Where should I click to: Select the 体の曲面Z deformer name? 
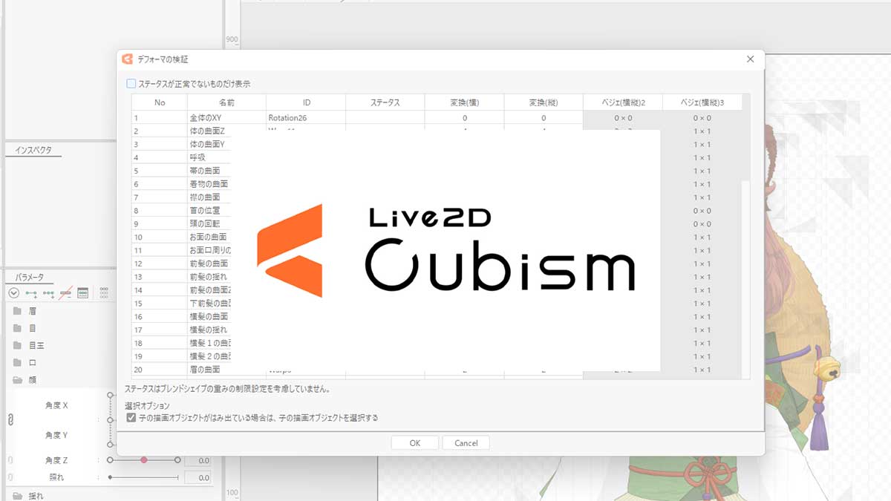(207, 131)
